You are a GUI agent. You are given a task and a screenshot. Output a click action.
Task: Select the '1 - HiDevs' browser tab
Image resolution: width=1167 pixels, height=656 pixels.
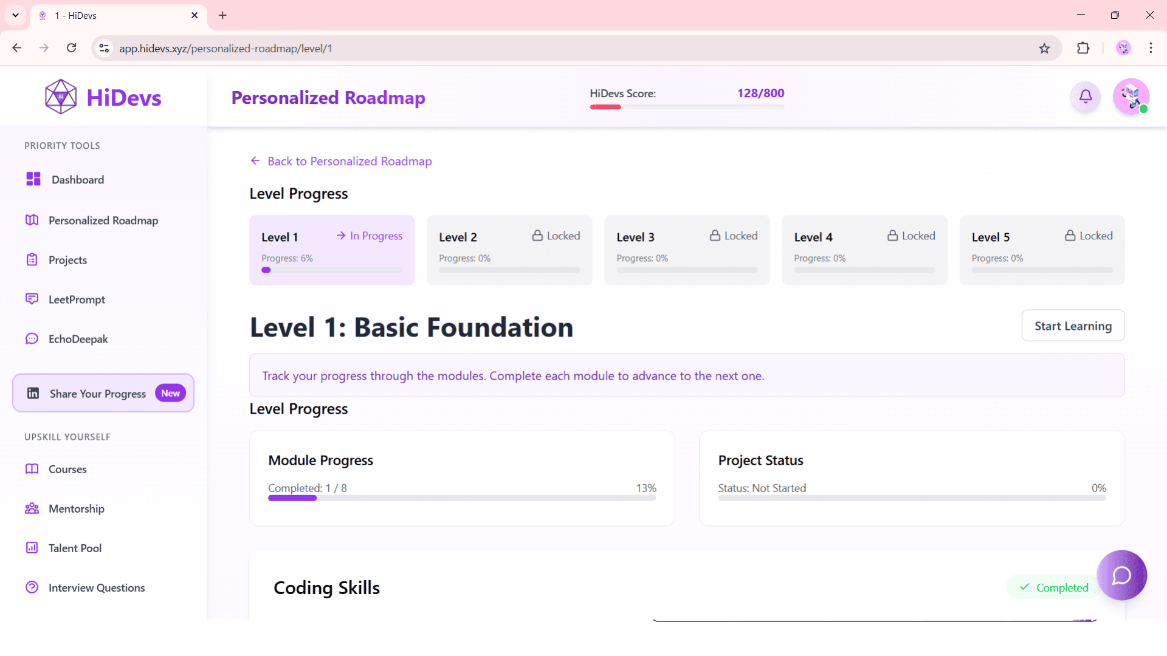pos(119,15)
